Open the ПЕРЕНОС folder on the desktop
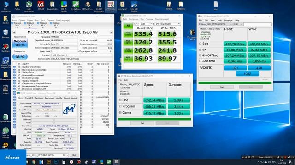The height and width of the screenshot is (165, 295). pyautogui.click(x=181, y=6)
